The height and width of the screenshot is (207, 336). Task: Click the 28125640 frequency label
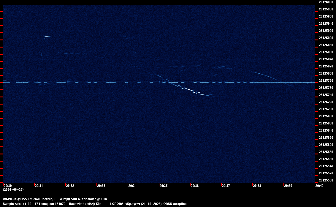pos(326,130)
